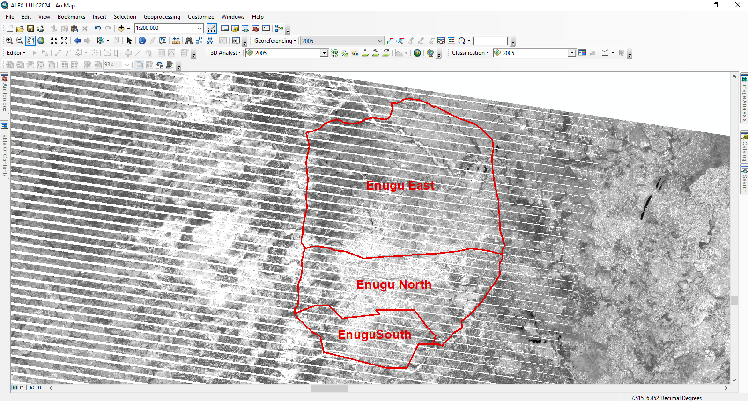Open the Geoprocessing menu
This screenshot has width=748, height=401.
[x=162, y=16]
